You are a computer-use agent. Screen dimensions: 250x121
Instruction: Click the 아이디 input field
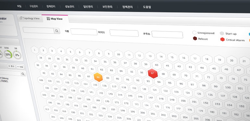(x=124, y=33)
